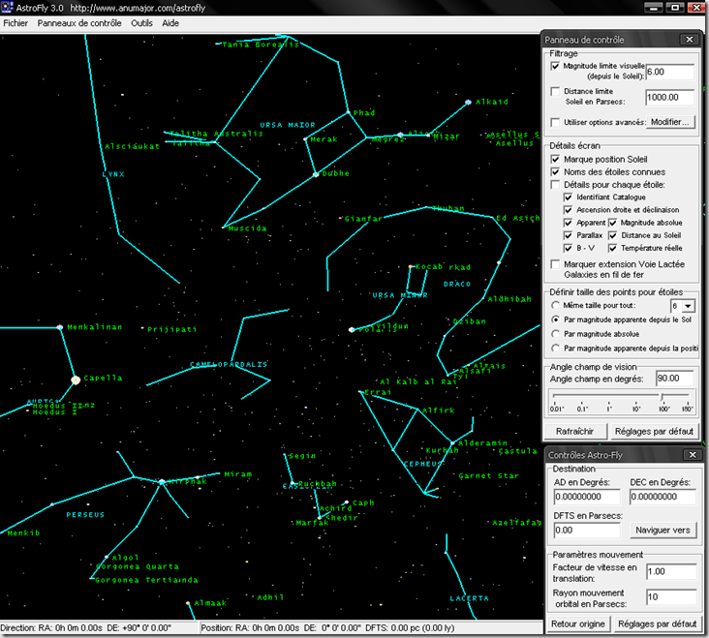Click the Naviguer vers button

click(x=663, y=531)
